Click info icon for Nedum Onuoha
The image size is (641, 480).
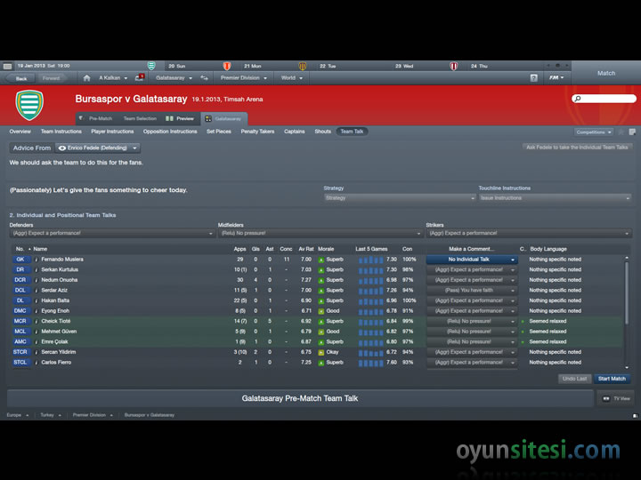click(x=37, y=280)
